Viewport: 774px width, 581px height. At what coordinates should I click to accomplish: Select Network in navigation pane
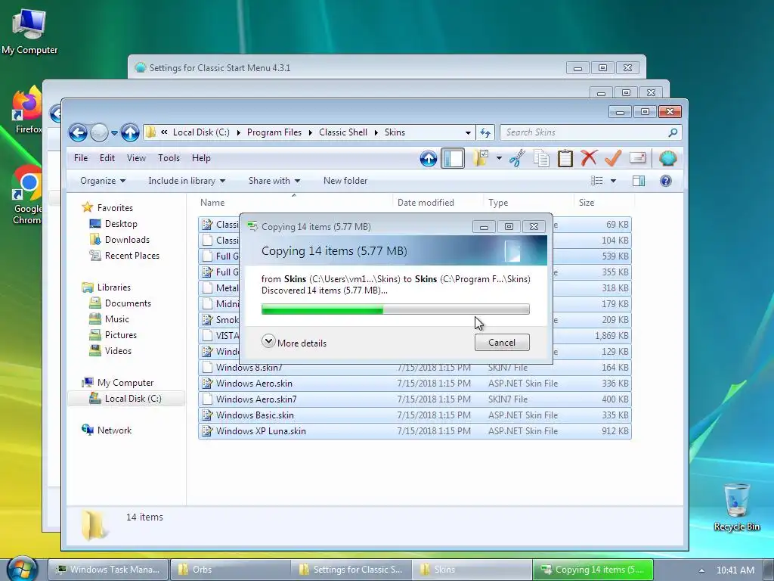114,430
